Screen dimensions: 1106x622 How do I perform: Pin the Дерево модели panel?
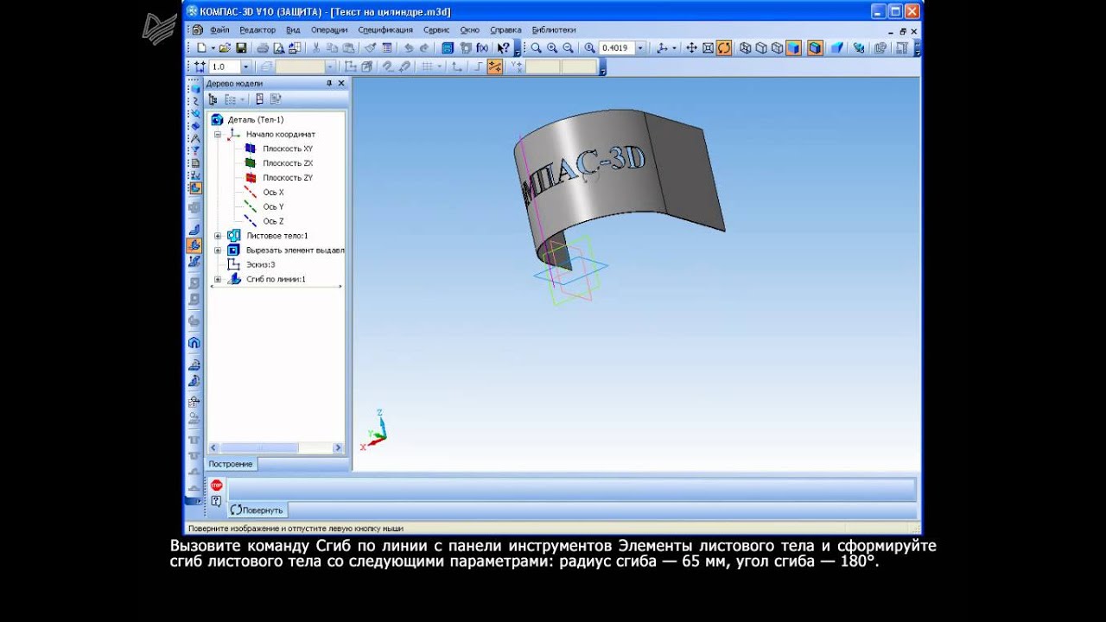[x=328, y=83]
